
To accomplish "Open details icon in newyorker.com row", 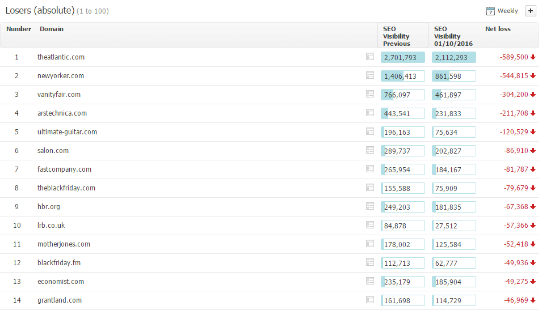I will point(370,75).
